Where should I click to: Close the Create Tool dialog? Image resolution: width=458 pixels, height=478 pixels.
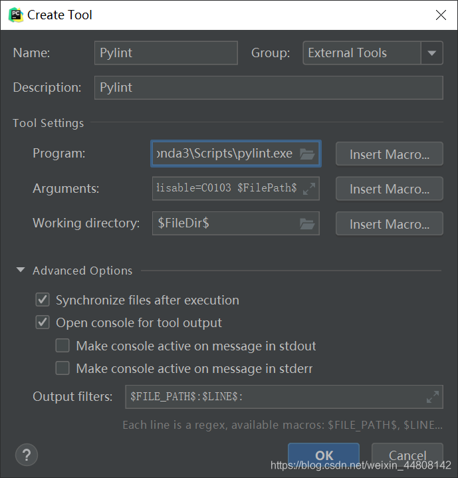[441, 15]
